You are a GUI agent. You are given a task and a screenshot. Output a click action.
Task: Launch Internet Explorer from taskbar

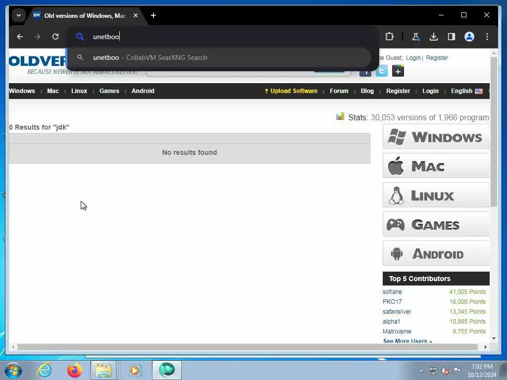pos(44,370)
